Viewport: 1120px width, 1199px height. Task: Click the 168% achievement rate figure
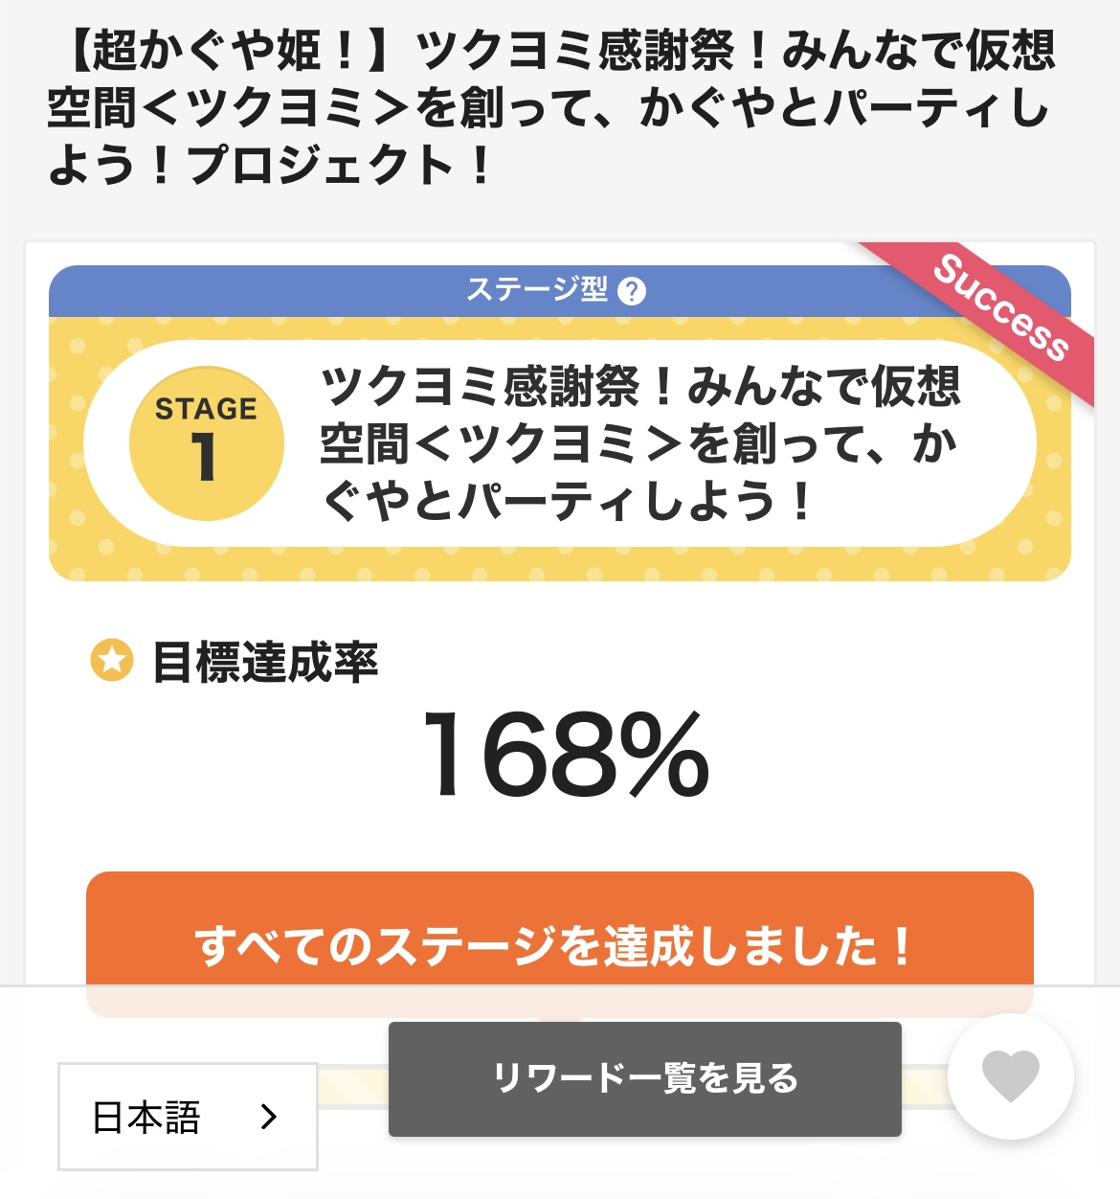[565, 757]
